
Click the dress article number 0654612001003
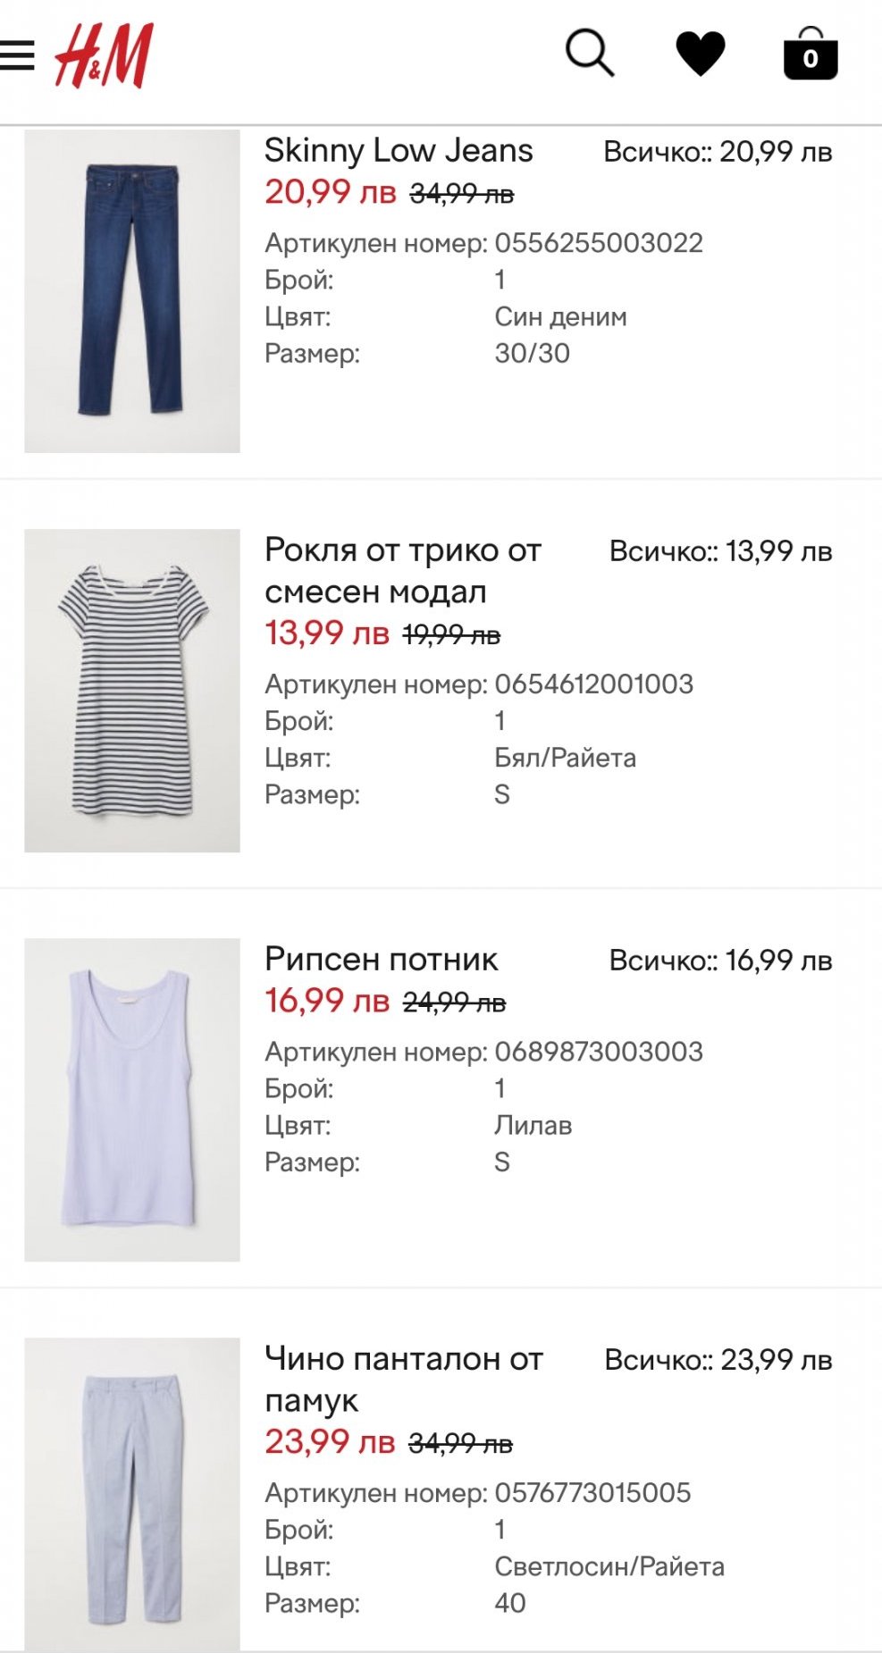(593, 684)
